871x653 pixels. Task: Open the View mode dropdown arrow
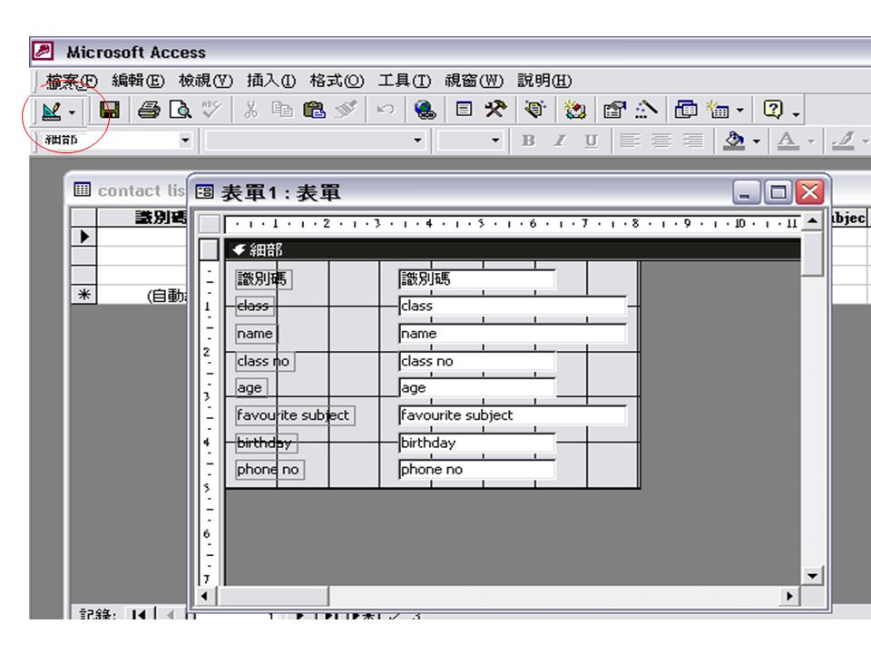point(73,112)
